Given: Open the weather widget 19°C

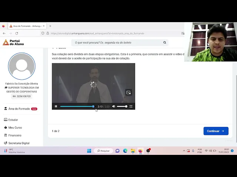Looking at the screenshot, I should point(14,151).
